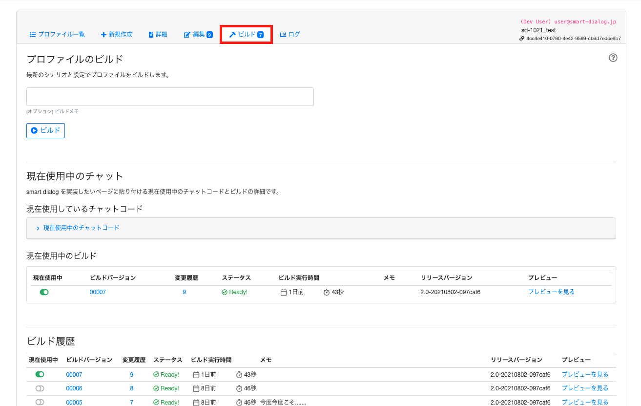Click the list icon of プロファイル一覧

point(33,35)
